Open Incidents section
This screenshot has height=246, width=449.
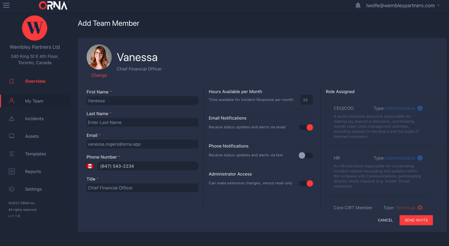tap(34, 119)
